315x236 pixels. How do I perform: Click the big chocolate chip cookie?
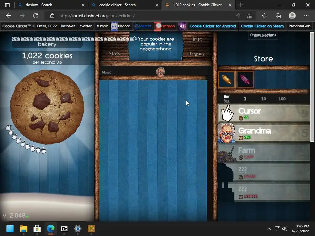click(47, 107)
